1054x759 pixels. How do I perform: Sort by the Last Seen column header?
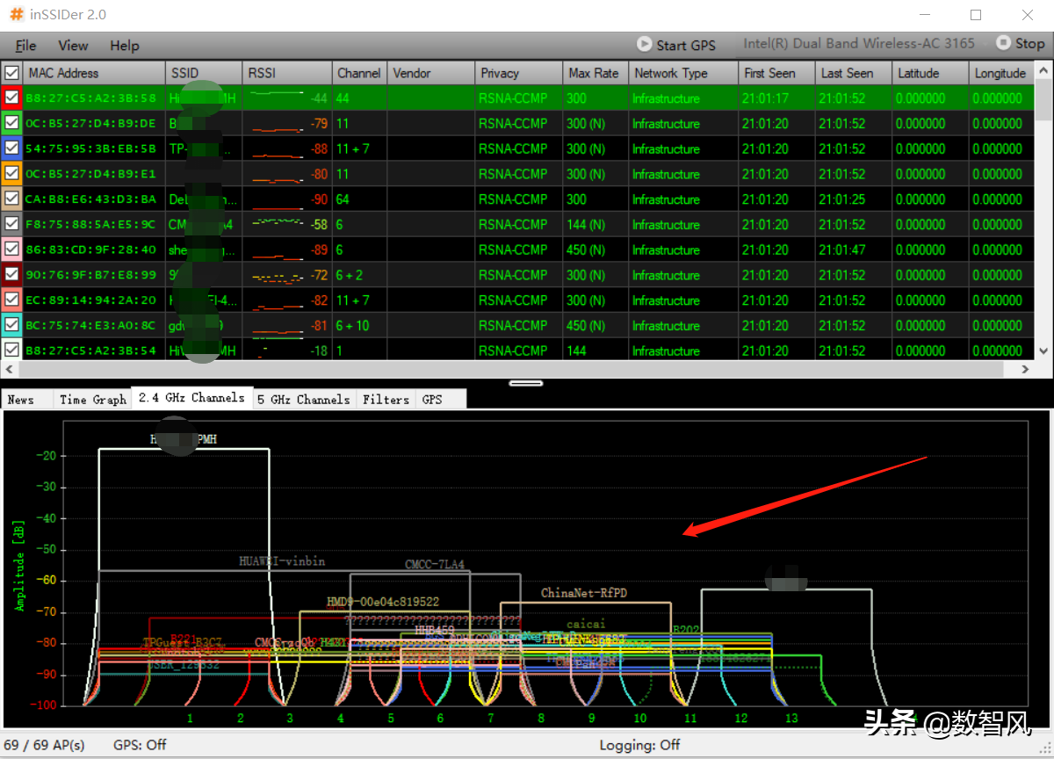click(x=853, y=73)
